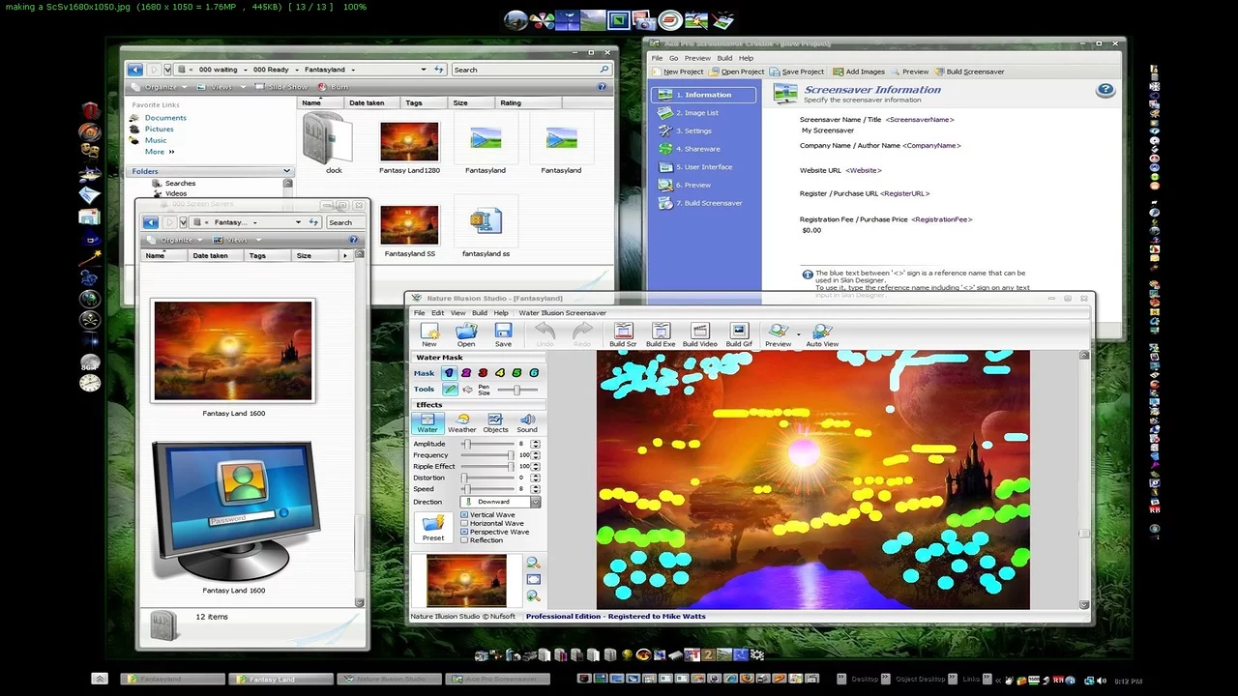Open the Weather effects panel
The width and height of the screenshot is (1238, 696).
(x=462, y=423)
